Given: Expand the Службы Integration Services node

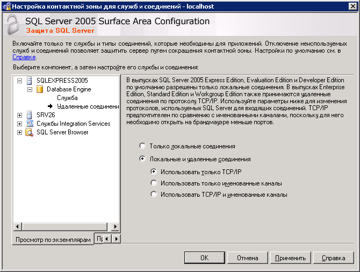Looking at the screenshot, I should (x=20, y=124).
